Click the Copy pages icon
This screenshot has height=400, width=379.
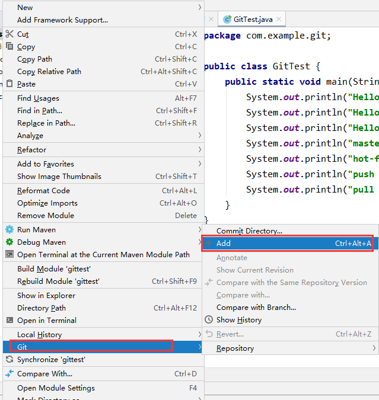pos(9,46)
